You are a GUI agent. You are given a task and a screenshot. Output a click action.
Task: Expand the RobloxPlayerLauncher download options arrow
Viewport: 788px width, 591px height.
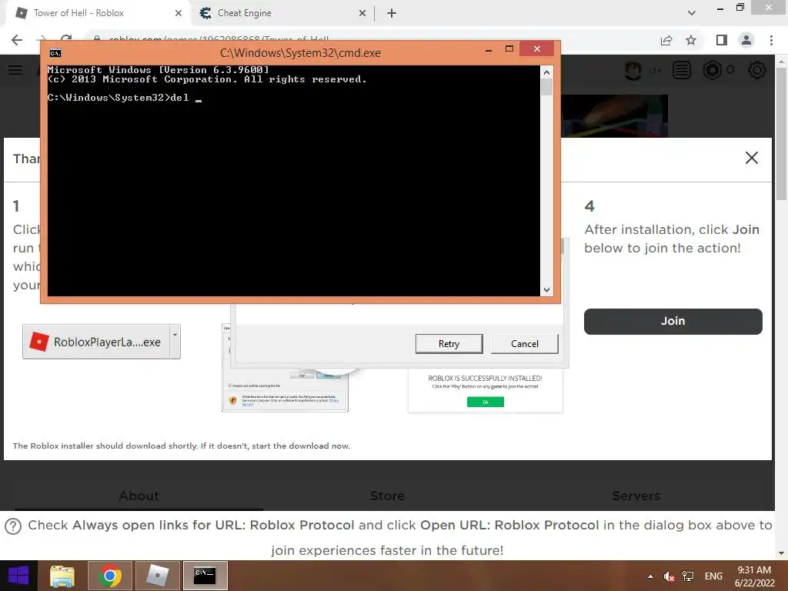[175, 341]
